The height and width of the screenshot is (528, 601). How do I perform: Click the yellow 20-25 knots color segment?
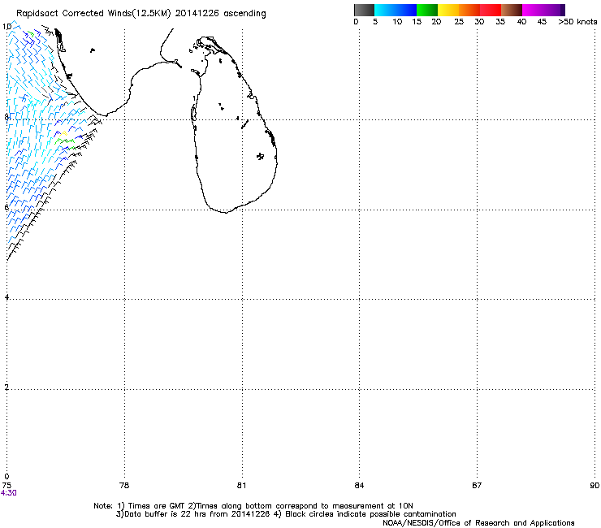tap(448, 10)
